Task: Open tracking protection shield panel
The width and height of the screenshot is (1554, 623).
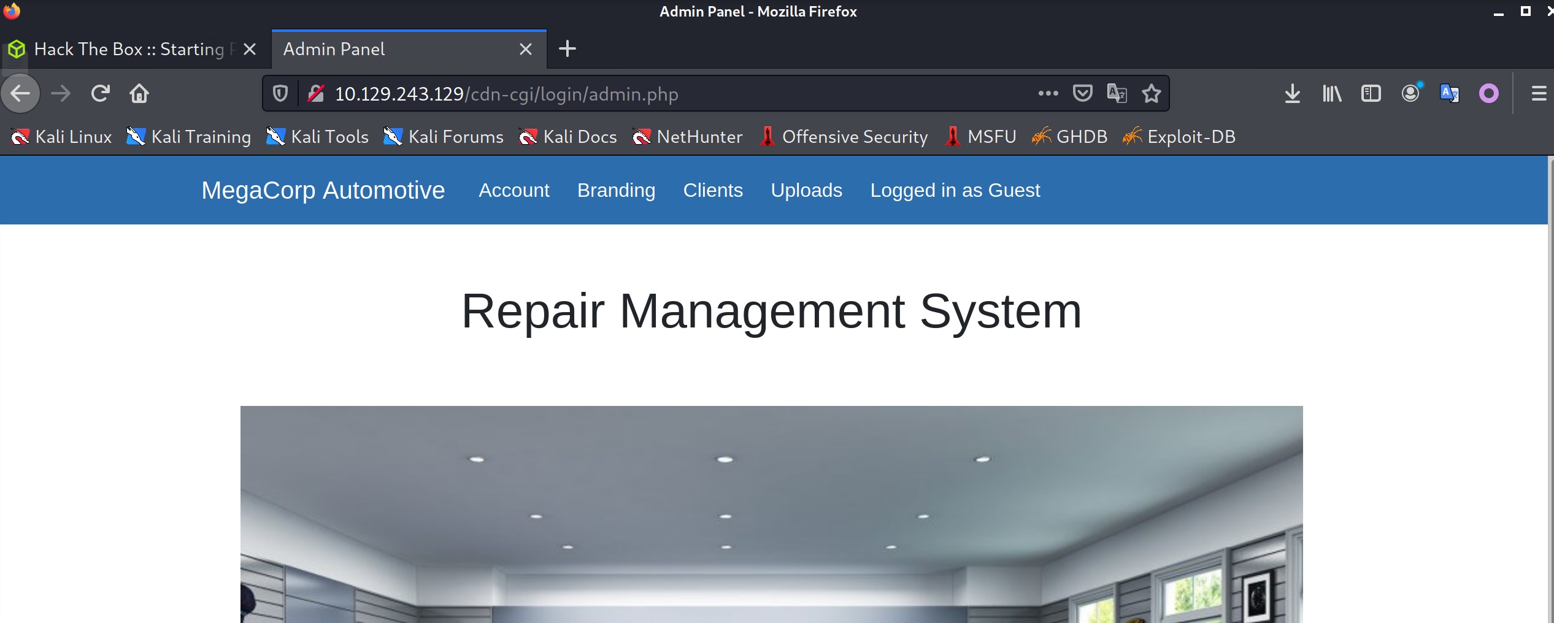Action: pyautogui.click(x=280, y=94)
